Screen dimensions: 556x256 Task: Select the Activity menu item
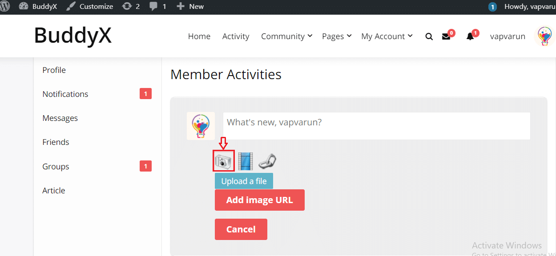point(235,36)
